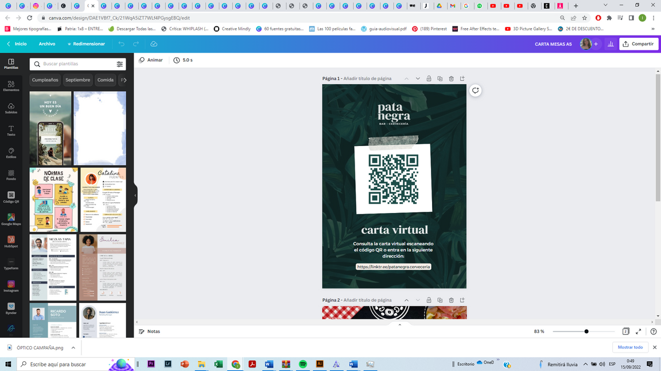Open the help question mark icon

pyautogui.click(x=654, y=331)
